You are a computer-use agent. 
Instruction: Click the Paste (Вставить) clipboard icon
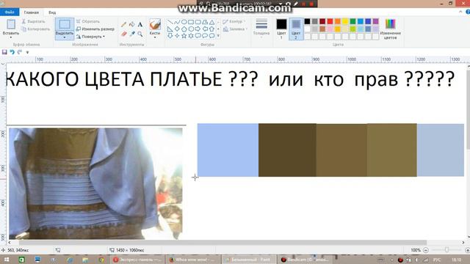coord(11,24)
